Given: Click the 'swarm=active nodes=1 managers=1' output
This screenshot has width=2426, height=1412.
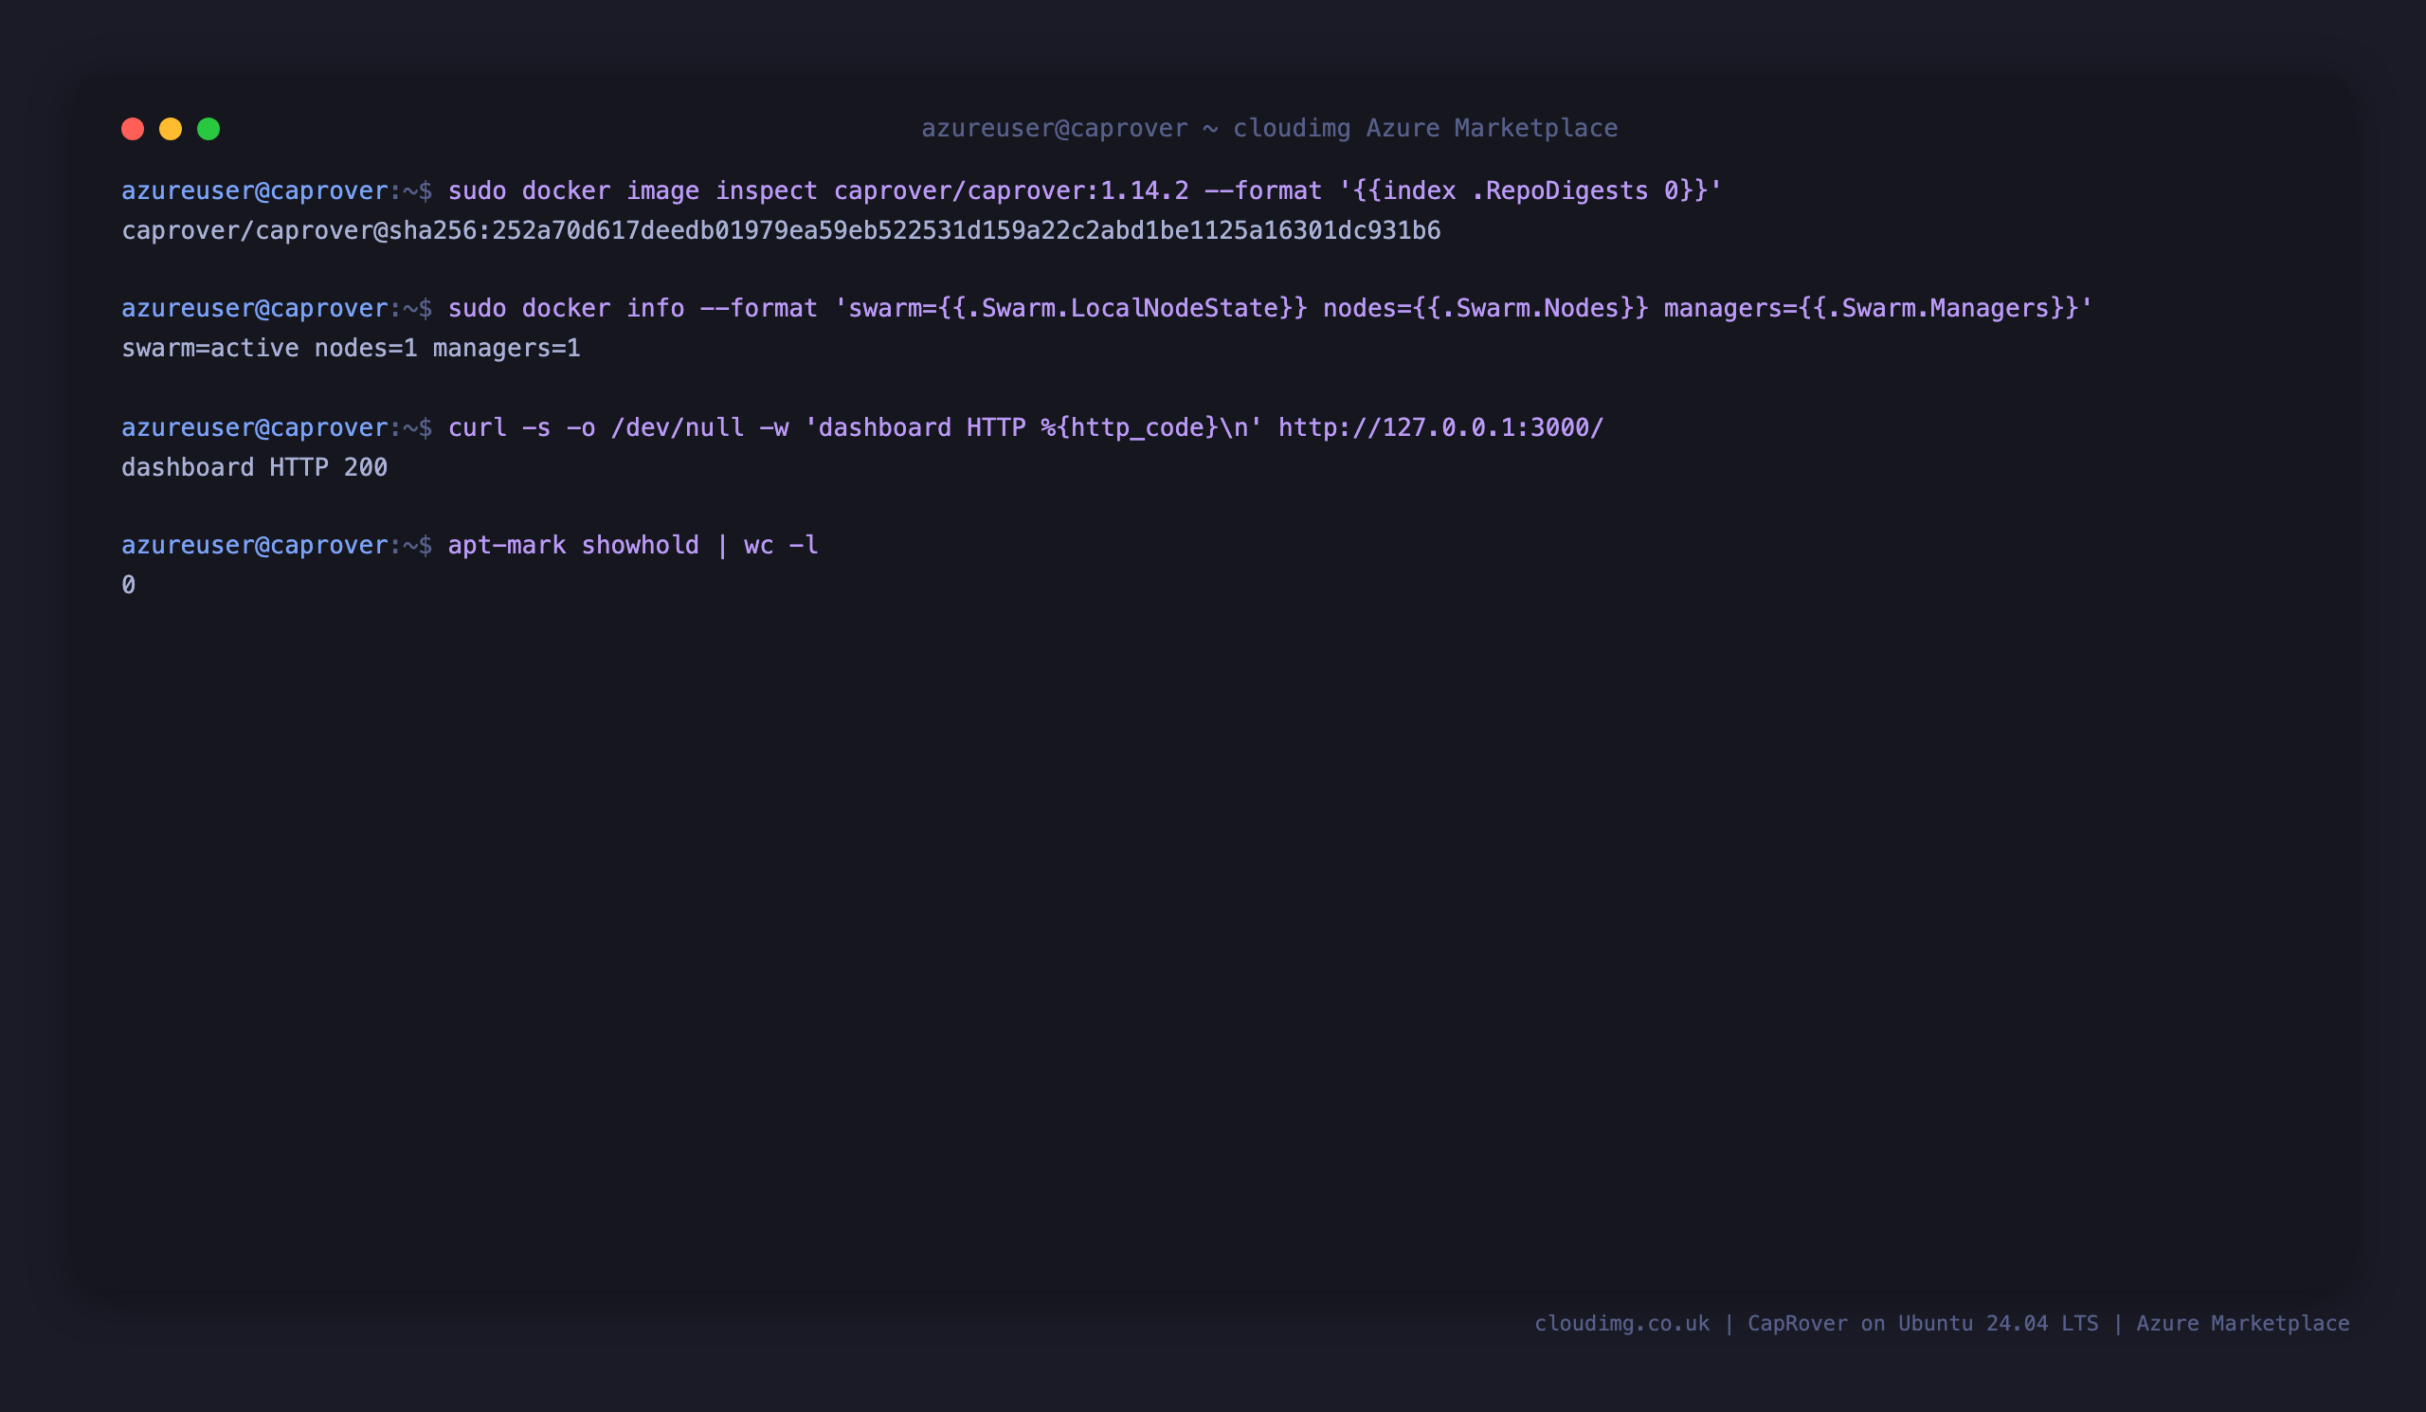Looking at the screenshot, I should (x=352, y=349).
